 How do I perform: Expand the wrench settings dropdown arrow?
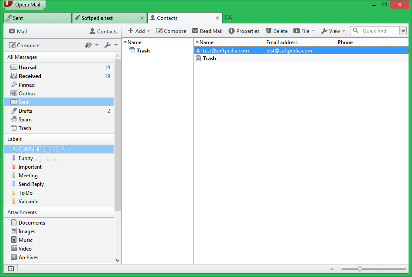coord(116,45)
